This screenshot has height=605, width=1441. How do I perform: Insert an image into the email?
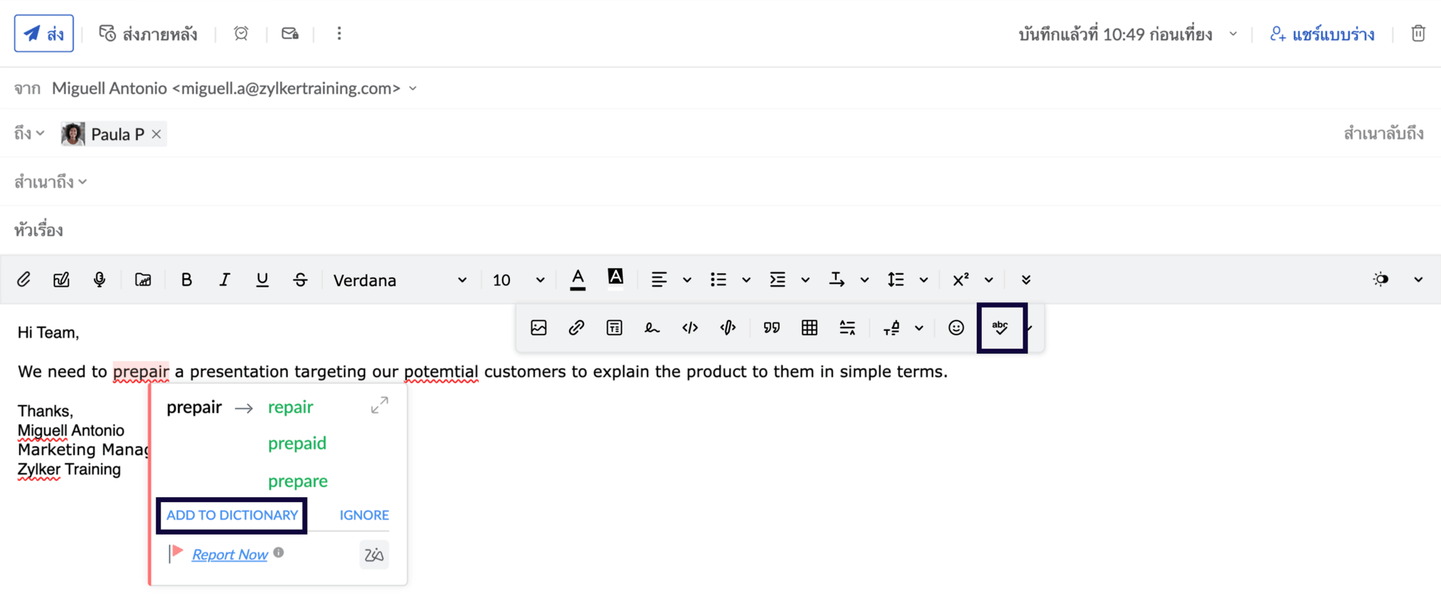[x=539, y=328]
